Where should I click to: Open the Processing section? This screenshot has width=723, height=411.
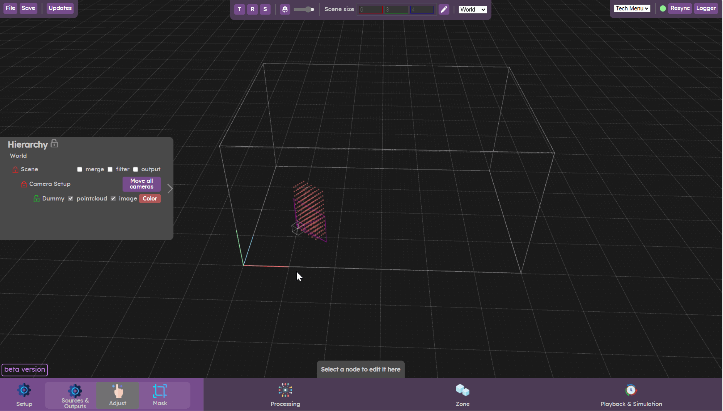click(x=285, y=395)
